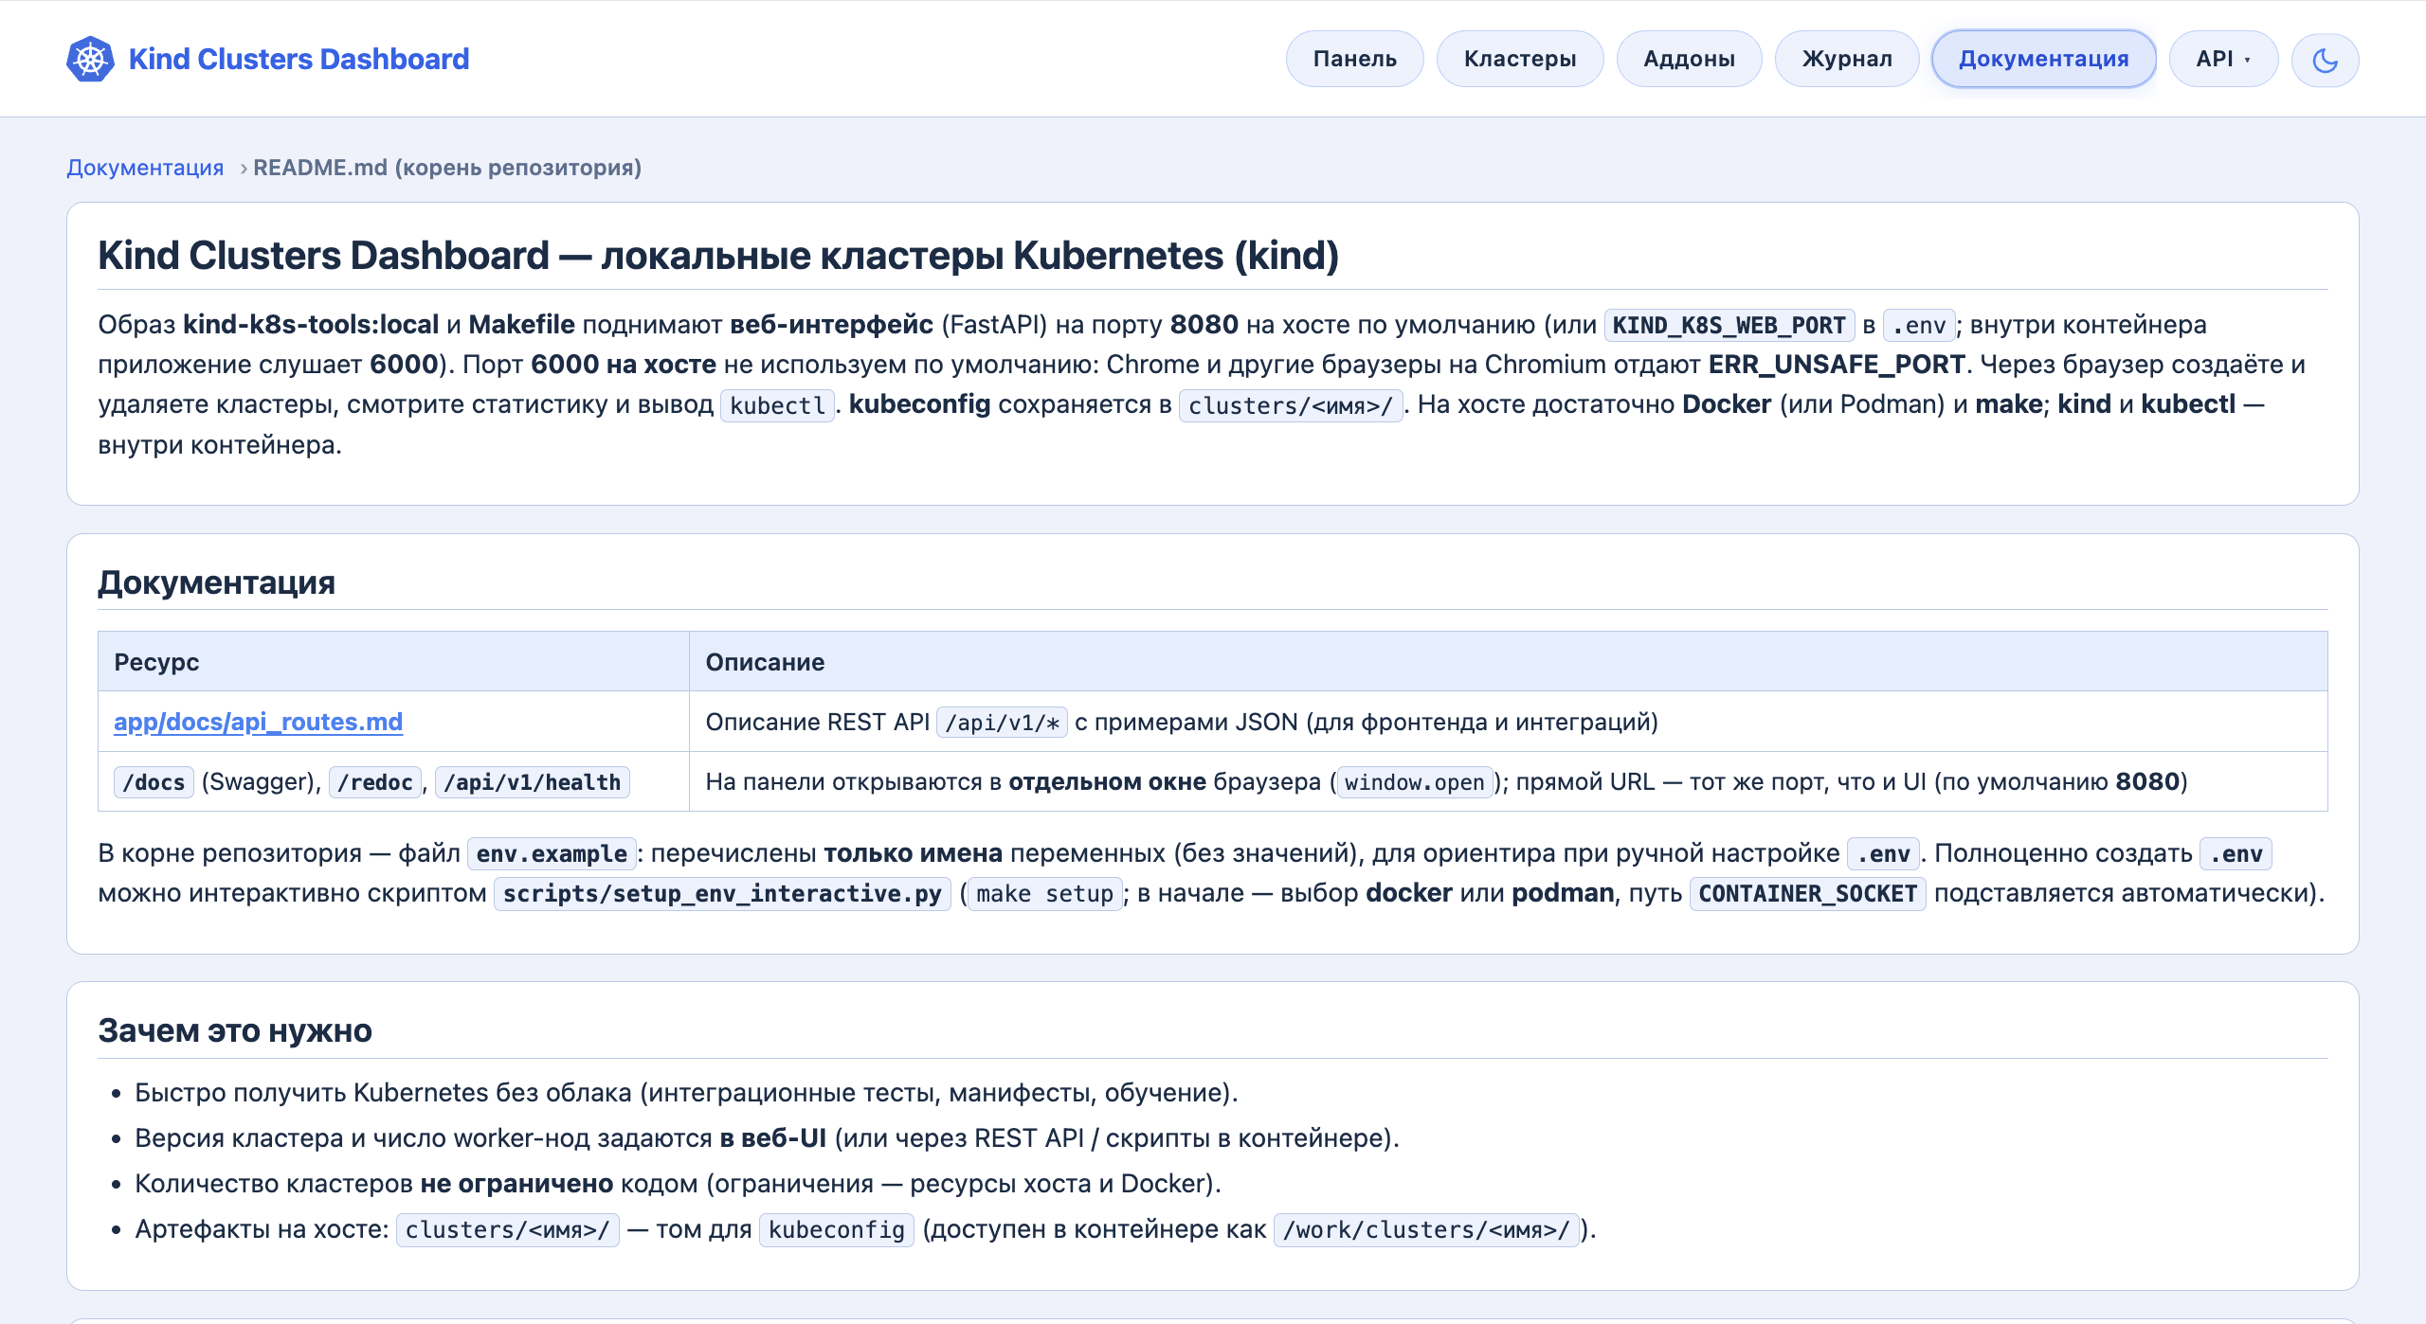
Task: Click the ERR_UNSAFE_PORT bold text
Action: (x=1837, y=365)
